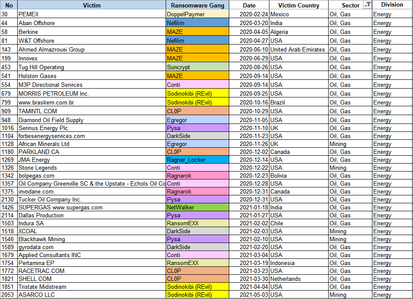
Task: Select the www.braskem.com.br cell
Action: 92,102
